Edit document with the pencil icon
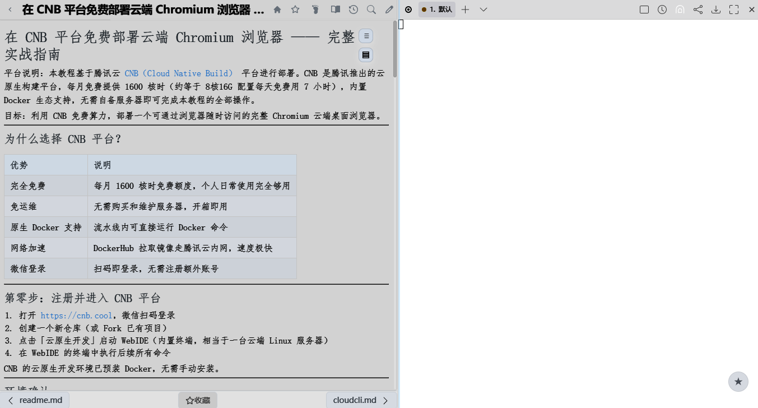The width and height of the screenshot is (758, 408). click(x=389, y=10)
